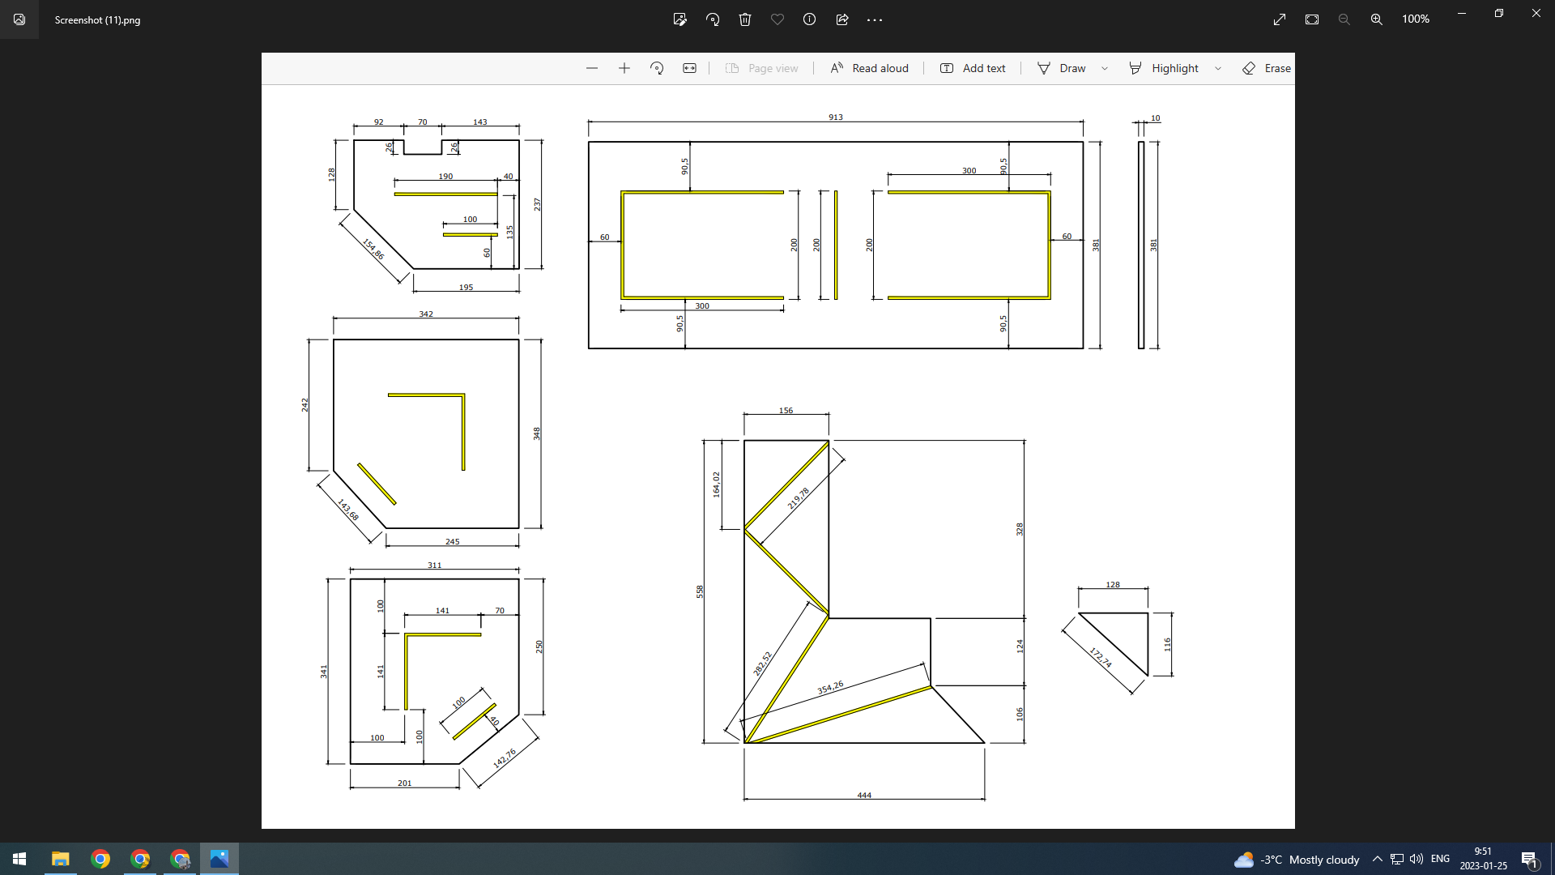Open the three-dot See more menu
Image resolution: width=1555 pixels, height=875 pixels.
(875, 19)
